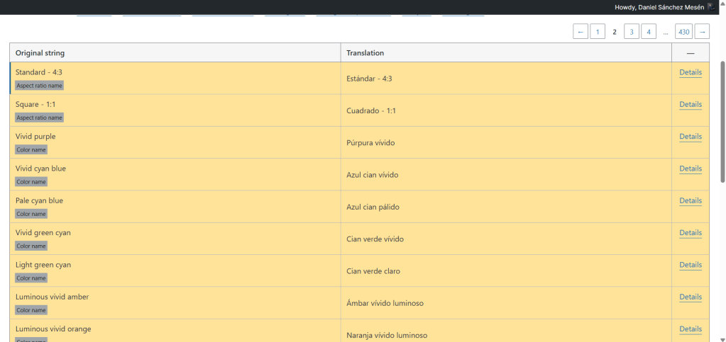
Task: Open Details for Square - 1:1
Action: (690, 104)
